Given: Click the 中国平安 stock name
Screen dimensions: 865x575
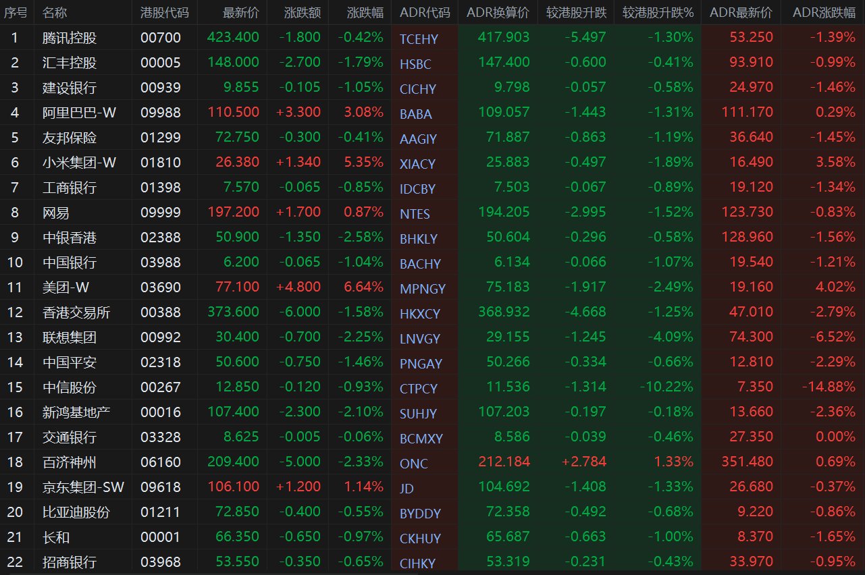Looking at the screenshot, I should point(70,362).
